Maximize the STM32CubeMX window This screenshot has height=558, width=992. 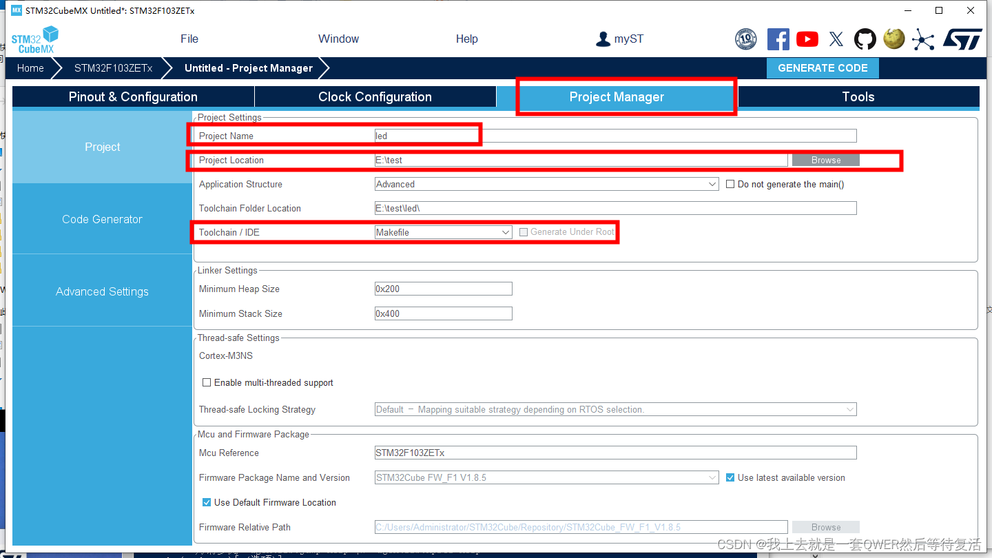[x=939, y=10]
